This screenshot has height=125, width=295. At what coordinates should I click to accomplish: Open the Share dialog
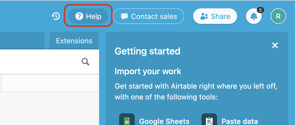pos(215,16)
